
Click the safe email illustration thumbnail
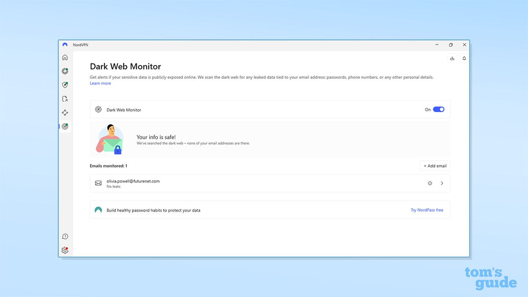(x=110, y=139)
